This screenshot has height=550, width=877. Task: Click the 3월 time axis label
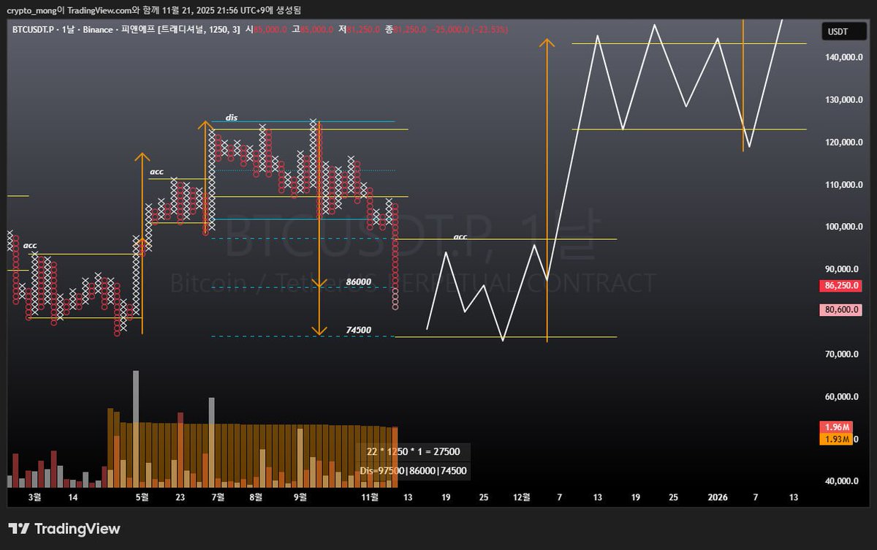34,497
